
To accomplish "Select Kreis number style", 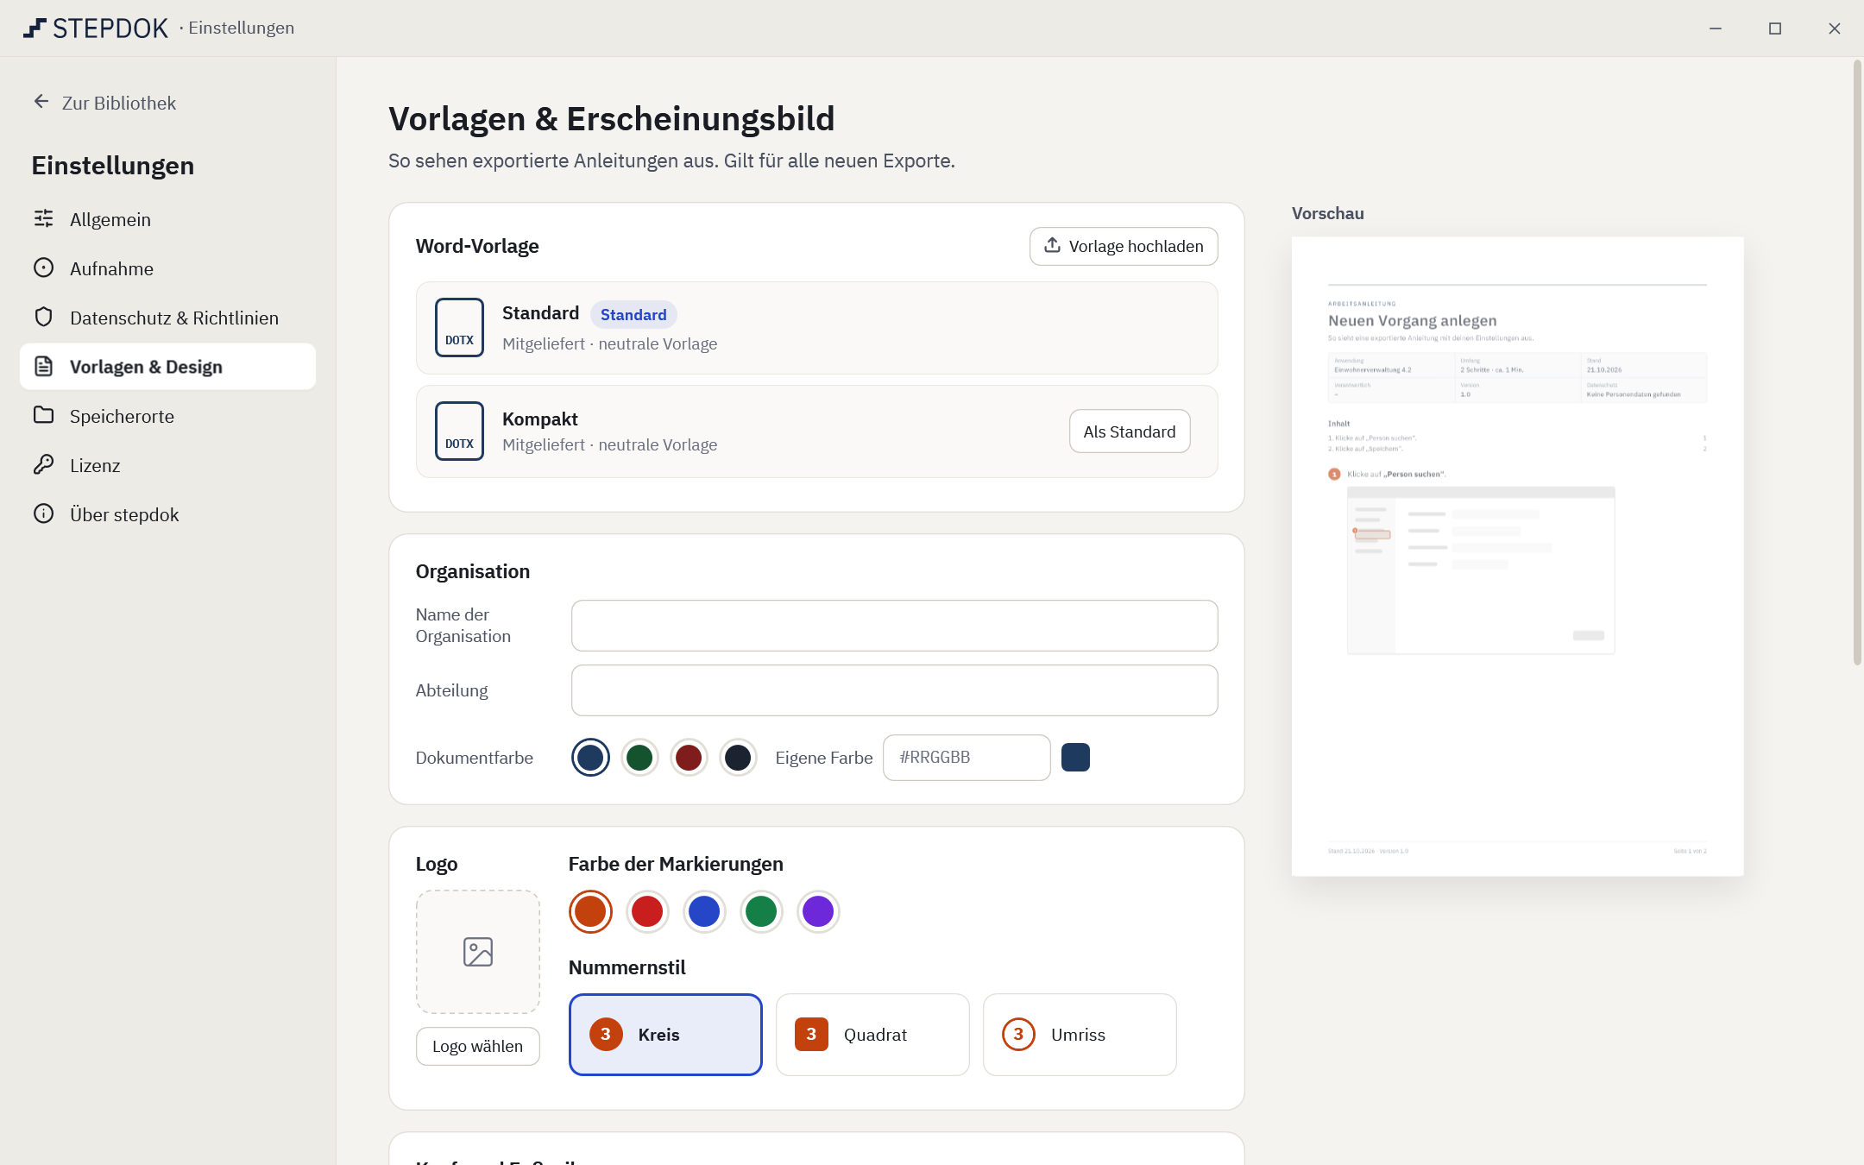I will point(665,1035).
